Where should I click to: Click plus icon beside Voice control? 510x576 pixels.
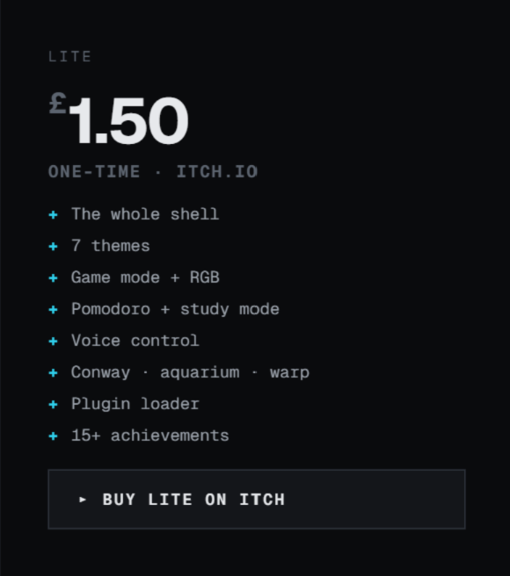(x=53, y=341)
